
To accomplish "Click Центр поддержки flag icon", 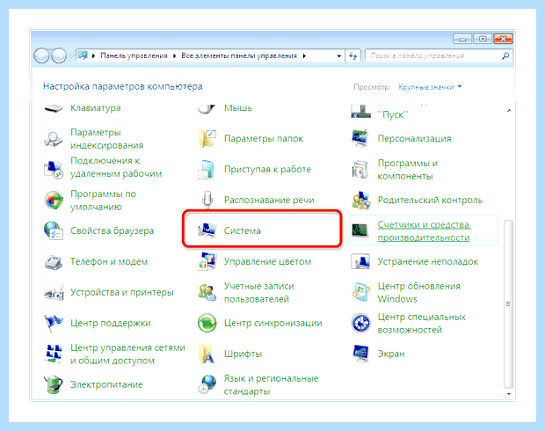I will [53, 323].
